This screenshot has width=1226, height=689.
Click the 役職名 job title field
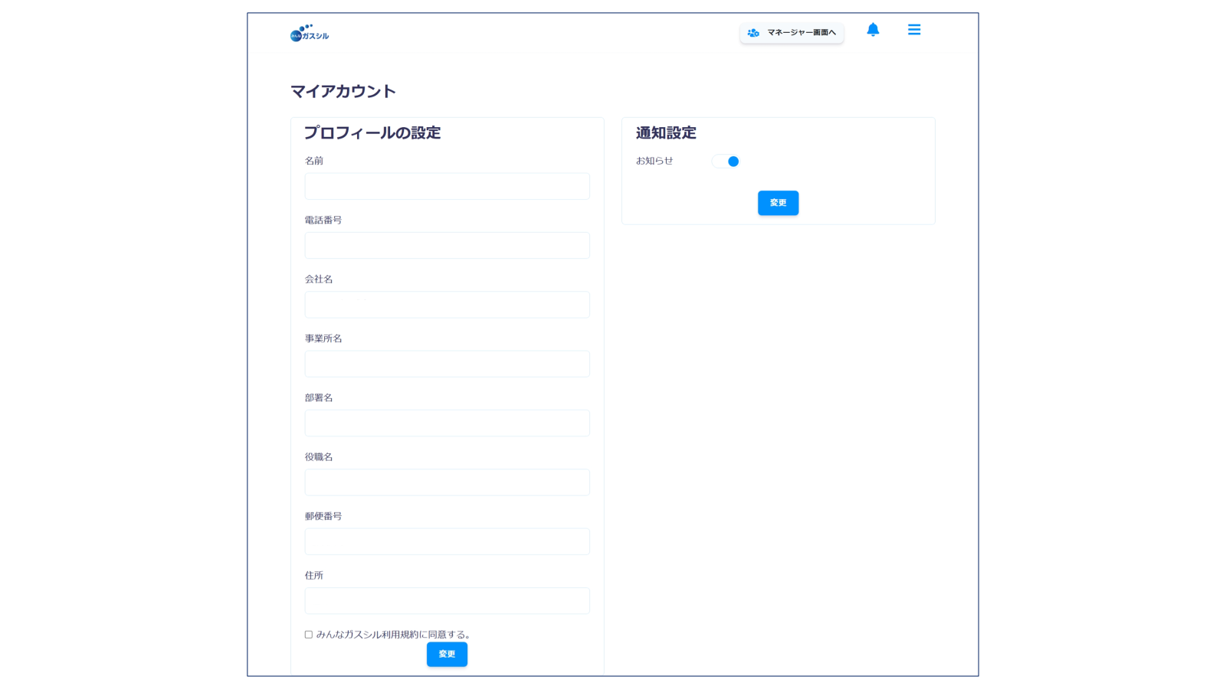[x=447, y=482]
